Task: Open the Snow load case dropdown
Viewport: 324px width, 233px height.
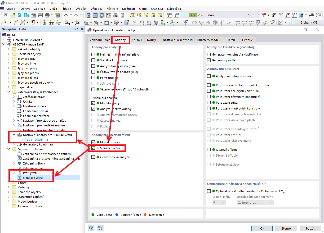Action: [x=249, y=15]
